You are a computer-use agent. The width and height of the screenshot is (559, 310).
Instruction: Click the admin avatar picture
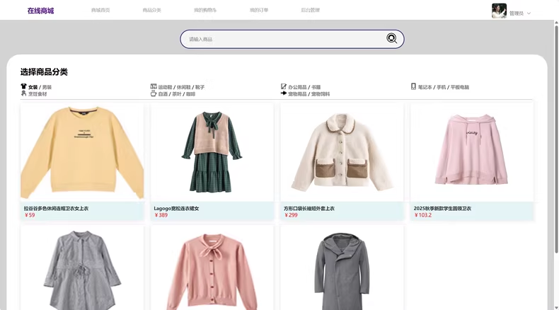(x=499, y=11)
